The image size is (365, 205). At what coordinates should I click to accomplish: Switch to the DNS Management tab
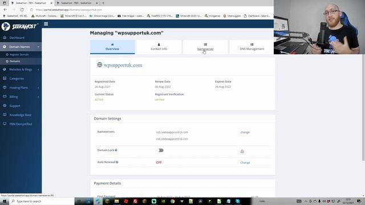tap(252, 47)
